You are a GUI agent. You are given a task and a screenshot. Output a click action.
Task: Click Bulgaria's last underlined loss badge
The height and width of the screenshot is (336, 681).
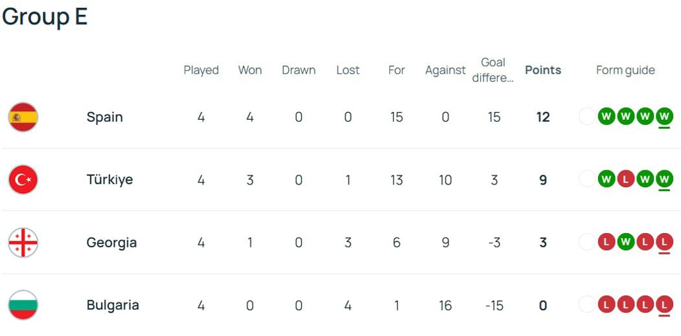pyautogui.click(x=664, y=306)
